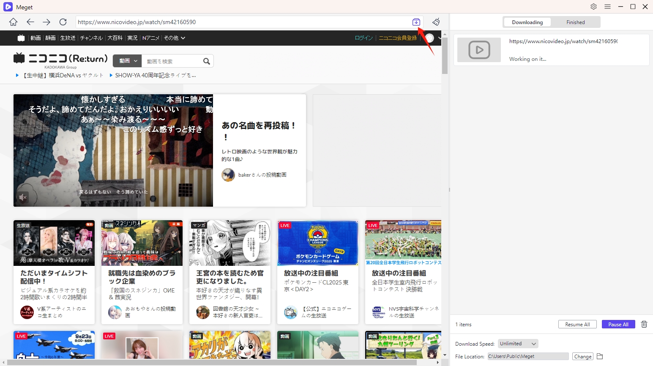
Task: Click the 1 items count label
Action: [463, 325]
